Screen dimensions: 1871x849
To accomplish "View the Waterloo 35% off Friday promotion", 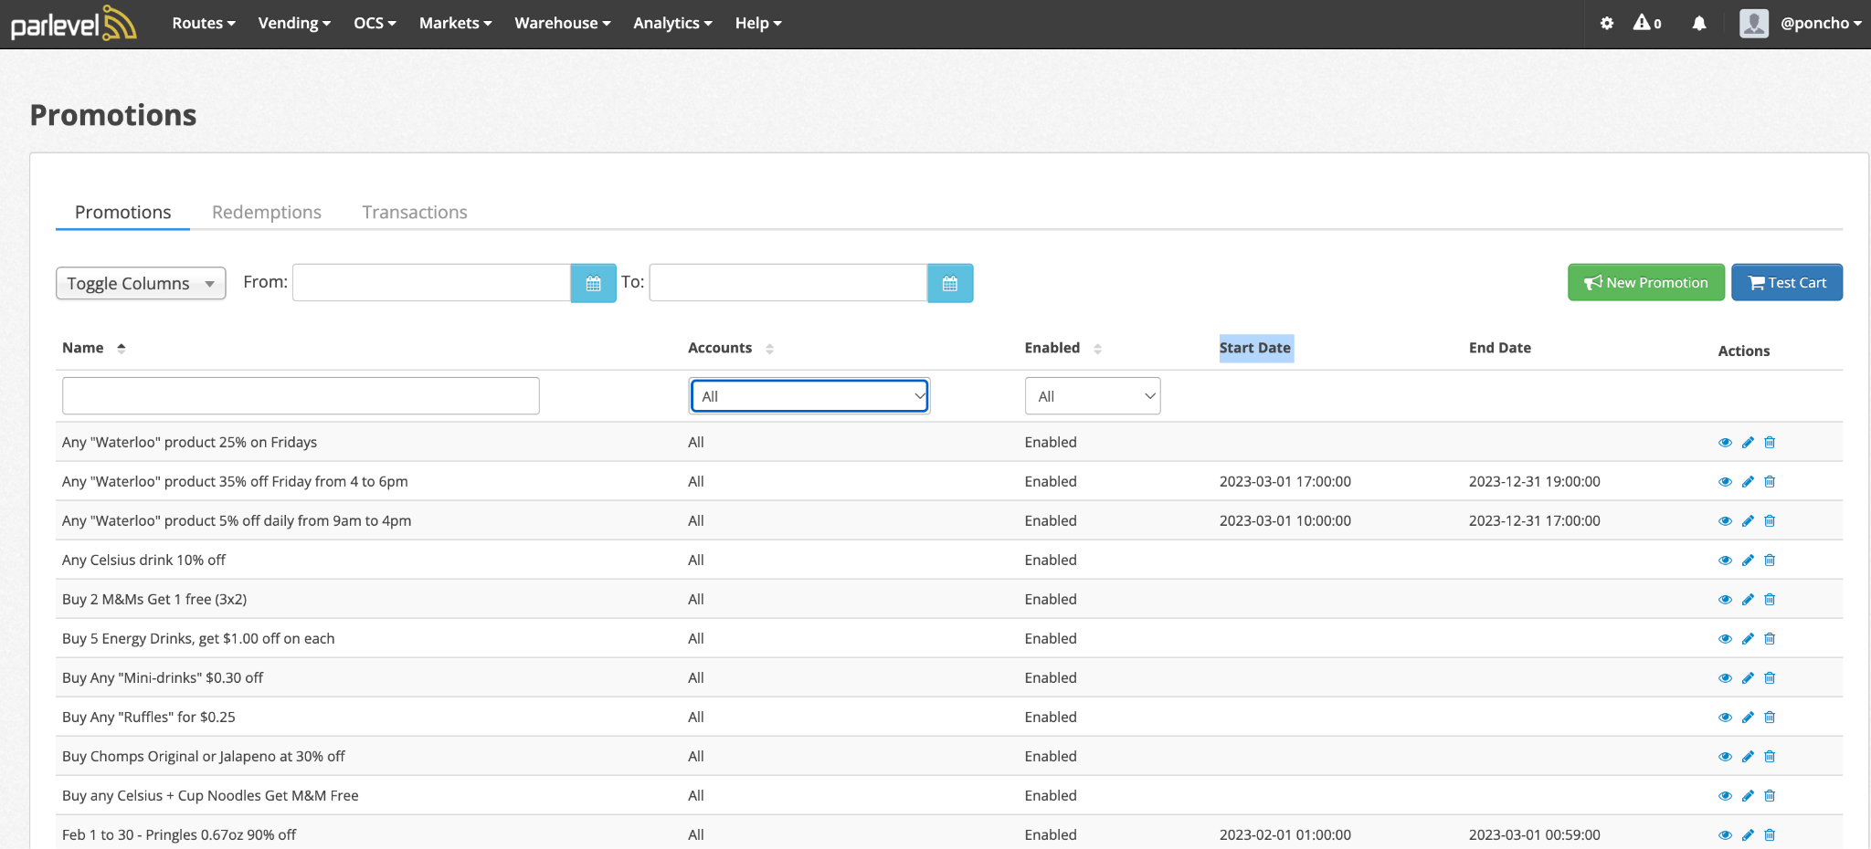I will (1725, 481).
